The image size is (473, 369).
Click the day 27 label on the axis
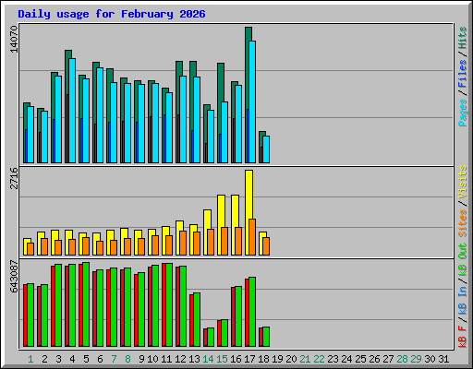click(388, 359)
